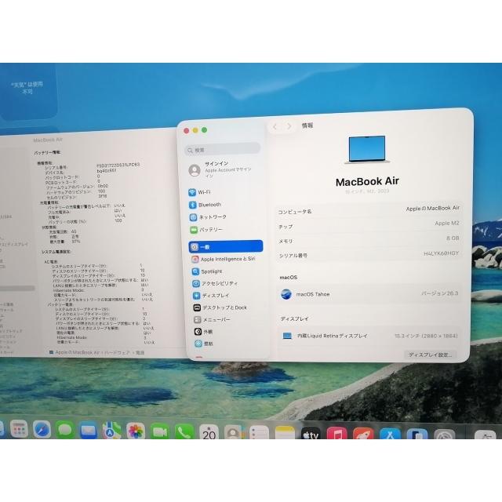
Task: Go back with the left chevron
Action: point(275,127)
